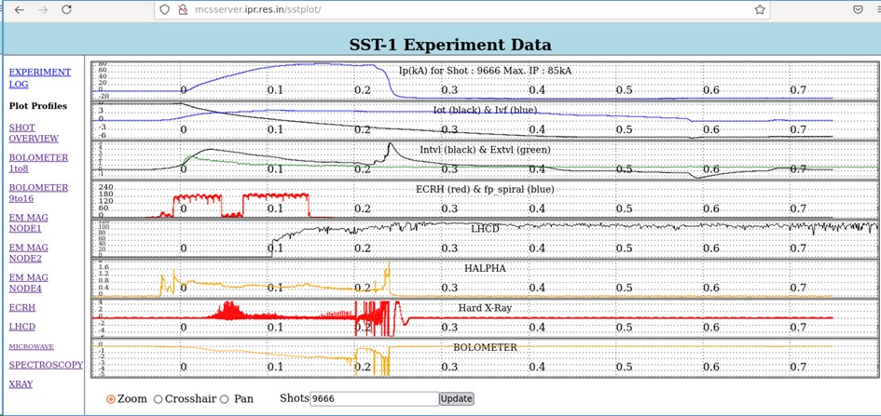This screenshot has width=881, height=416.
Task: Select the Crosshair radio button
Action: pyautogui.click(x=158, y=398)
